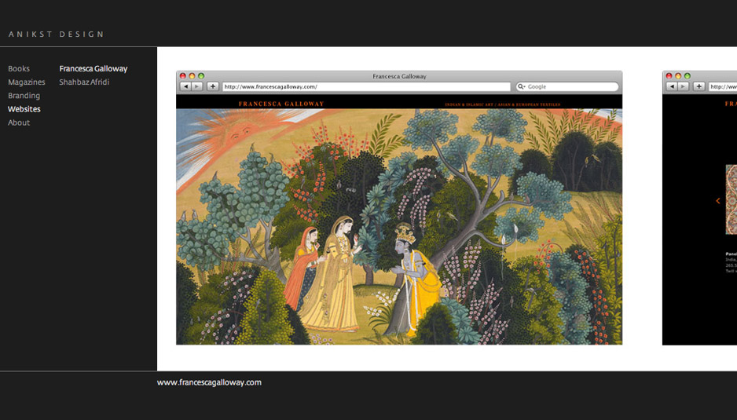Click the search magnifier icon in Google field
Image resolution: width=737 pixels, height=420 pixels.
point(521,86)
